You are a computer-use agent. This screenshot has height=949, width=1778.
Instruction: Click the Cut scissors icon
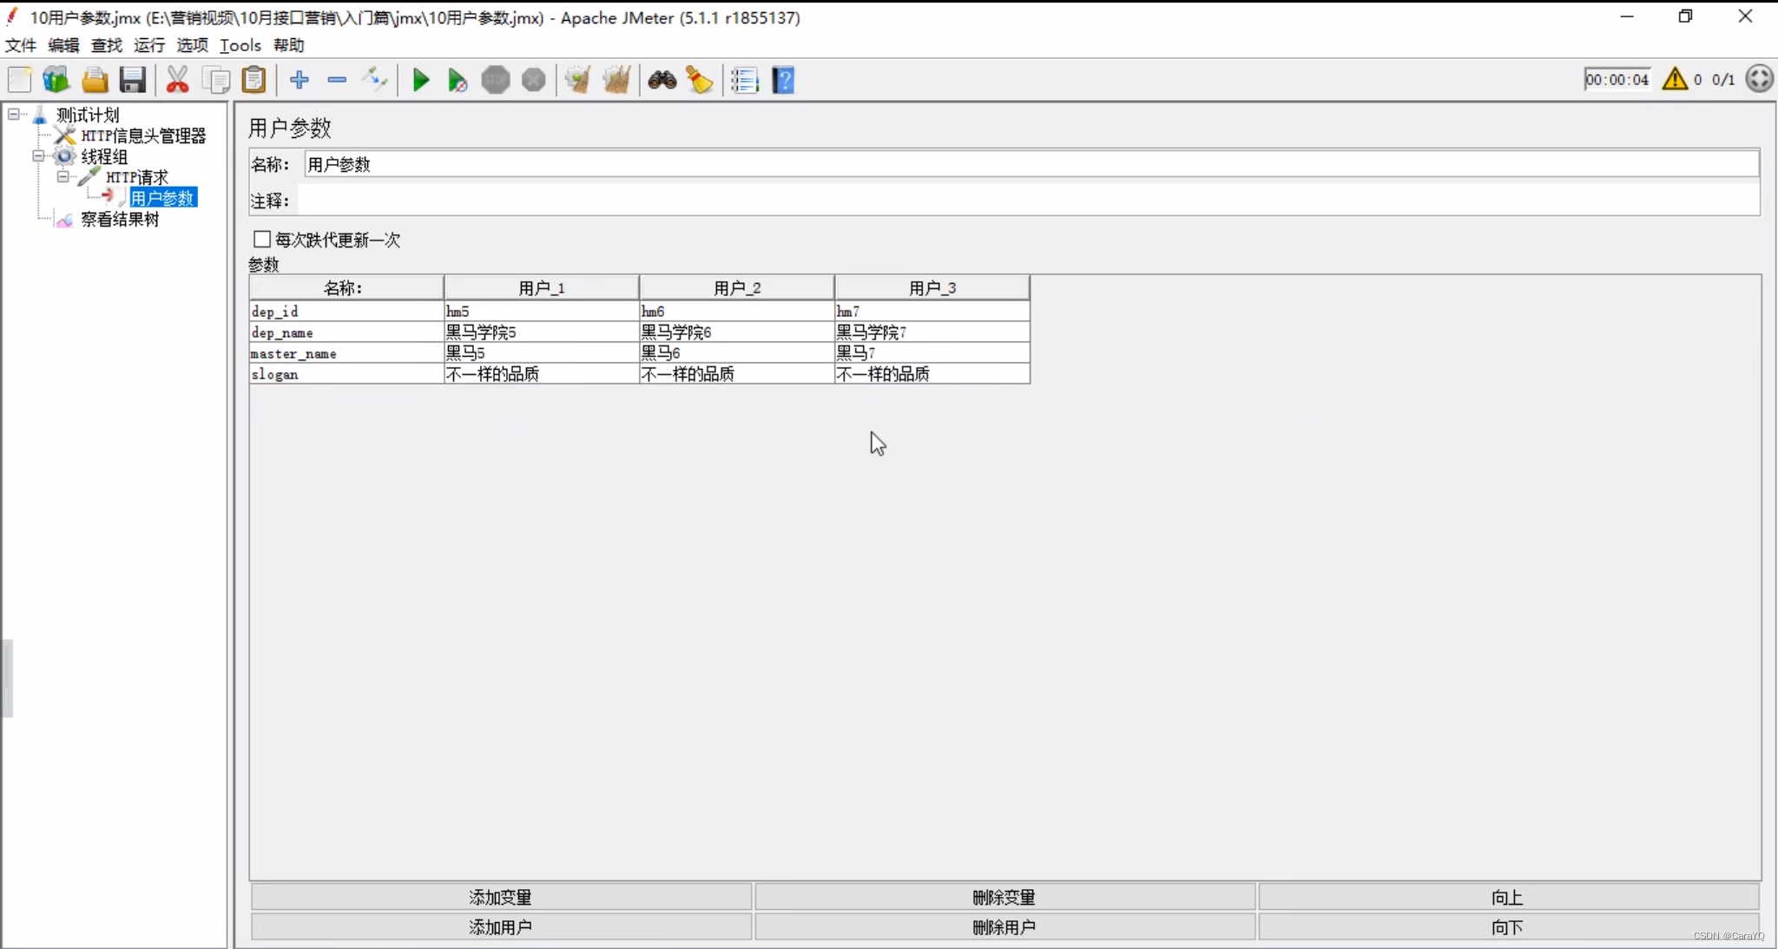[177, 80]
